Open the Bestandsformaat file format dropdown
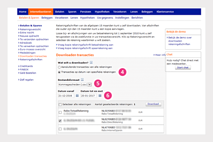 point(75,84)
